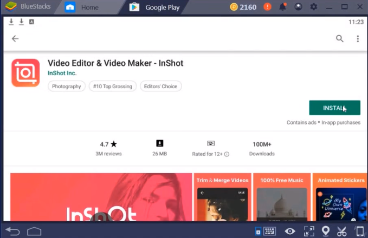Click Contains ads and In-app purchases note
The image size is (368, 238).
(324, 122)
